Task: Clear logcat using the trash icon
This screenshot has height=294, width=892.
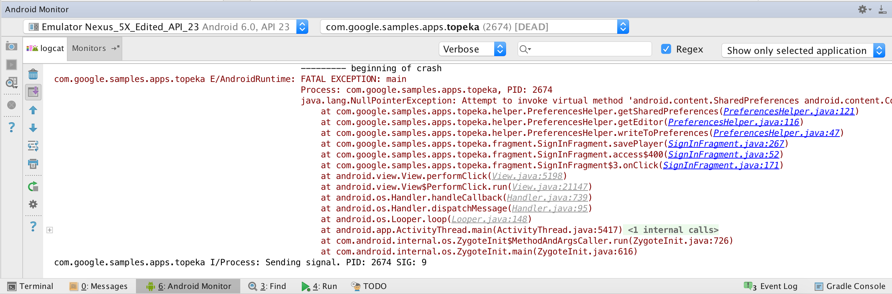Action: [x=33, y=74]
